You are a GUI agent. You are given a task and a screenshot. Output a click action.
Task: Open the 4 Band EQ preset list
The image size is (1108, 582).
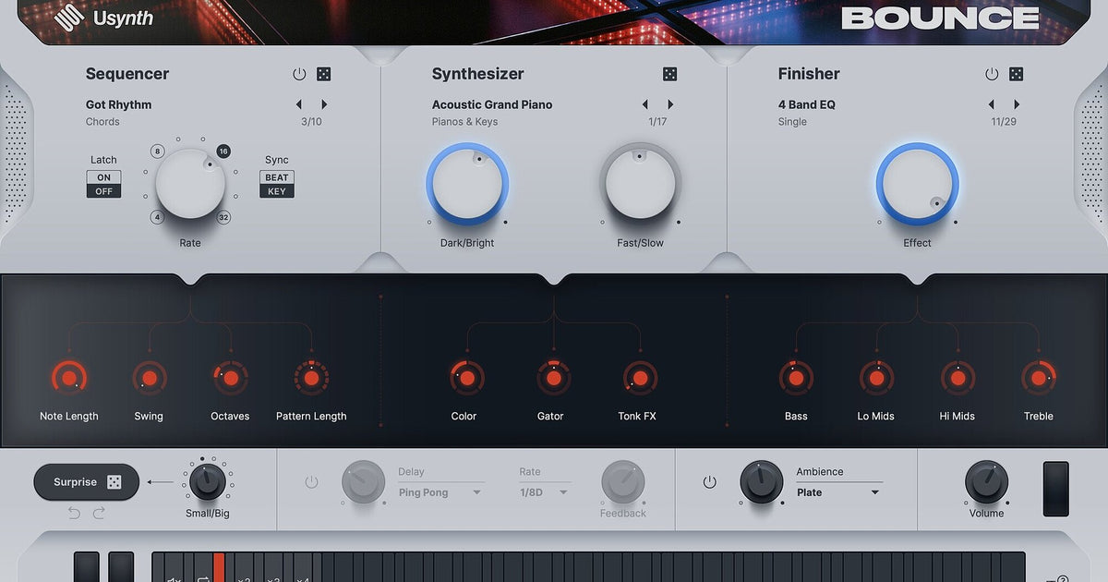tap(806, 104)
